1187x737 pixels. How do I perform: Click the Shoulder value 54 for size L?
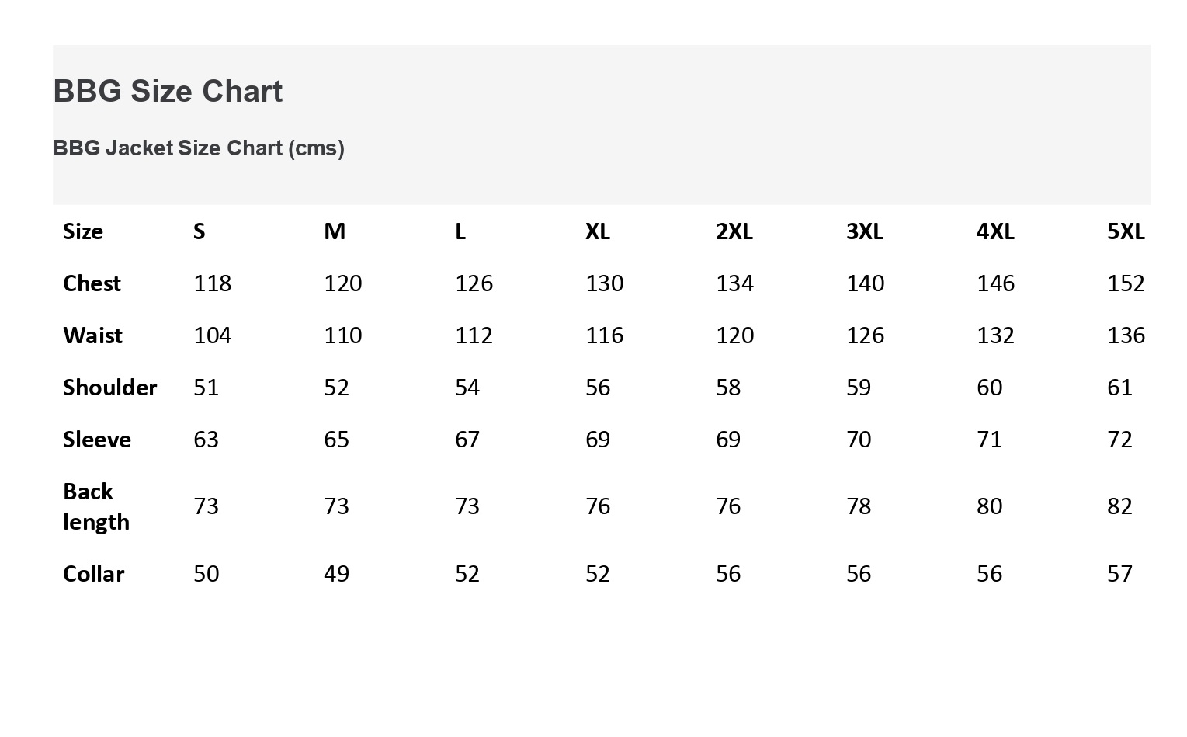point(467,388)
